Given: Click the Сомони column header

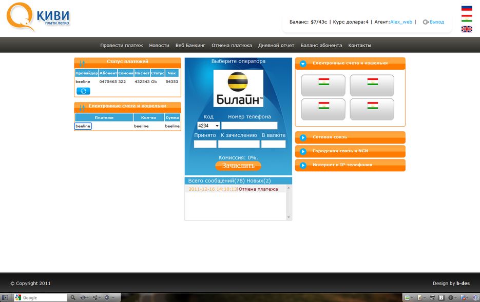Looking at the screenshot, I should (126, 73).
